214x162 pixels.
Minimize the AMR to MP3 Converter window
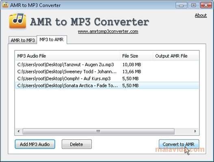pos(181,5)
